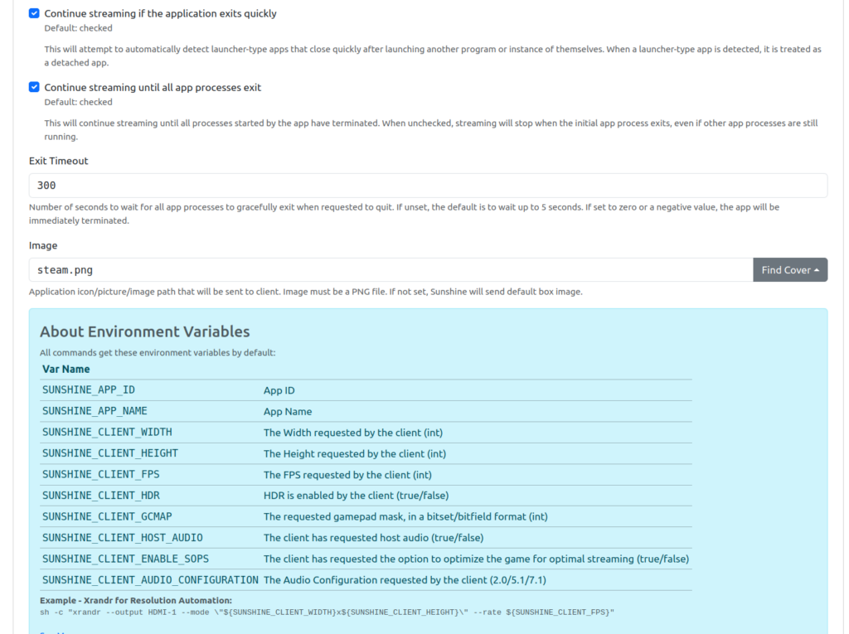Screen dimensions: 849x634
Task: Click the SUNSHINE_CLIENT_HOST_AUDIO variable name
Action: 123,538
